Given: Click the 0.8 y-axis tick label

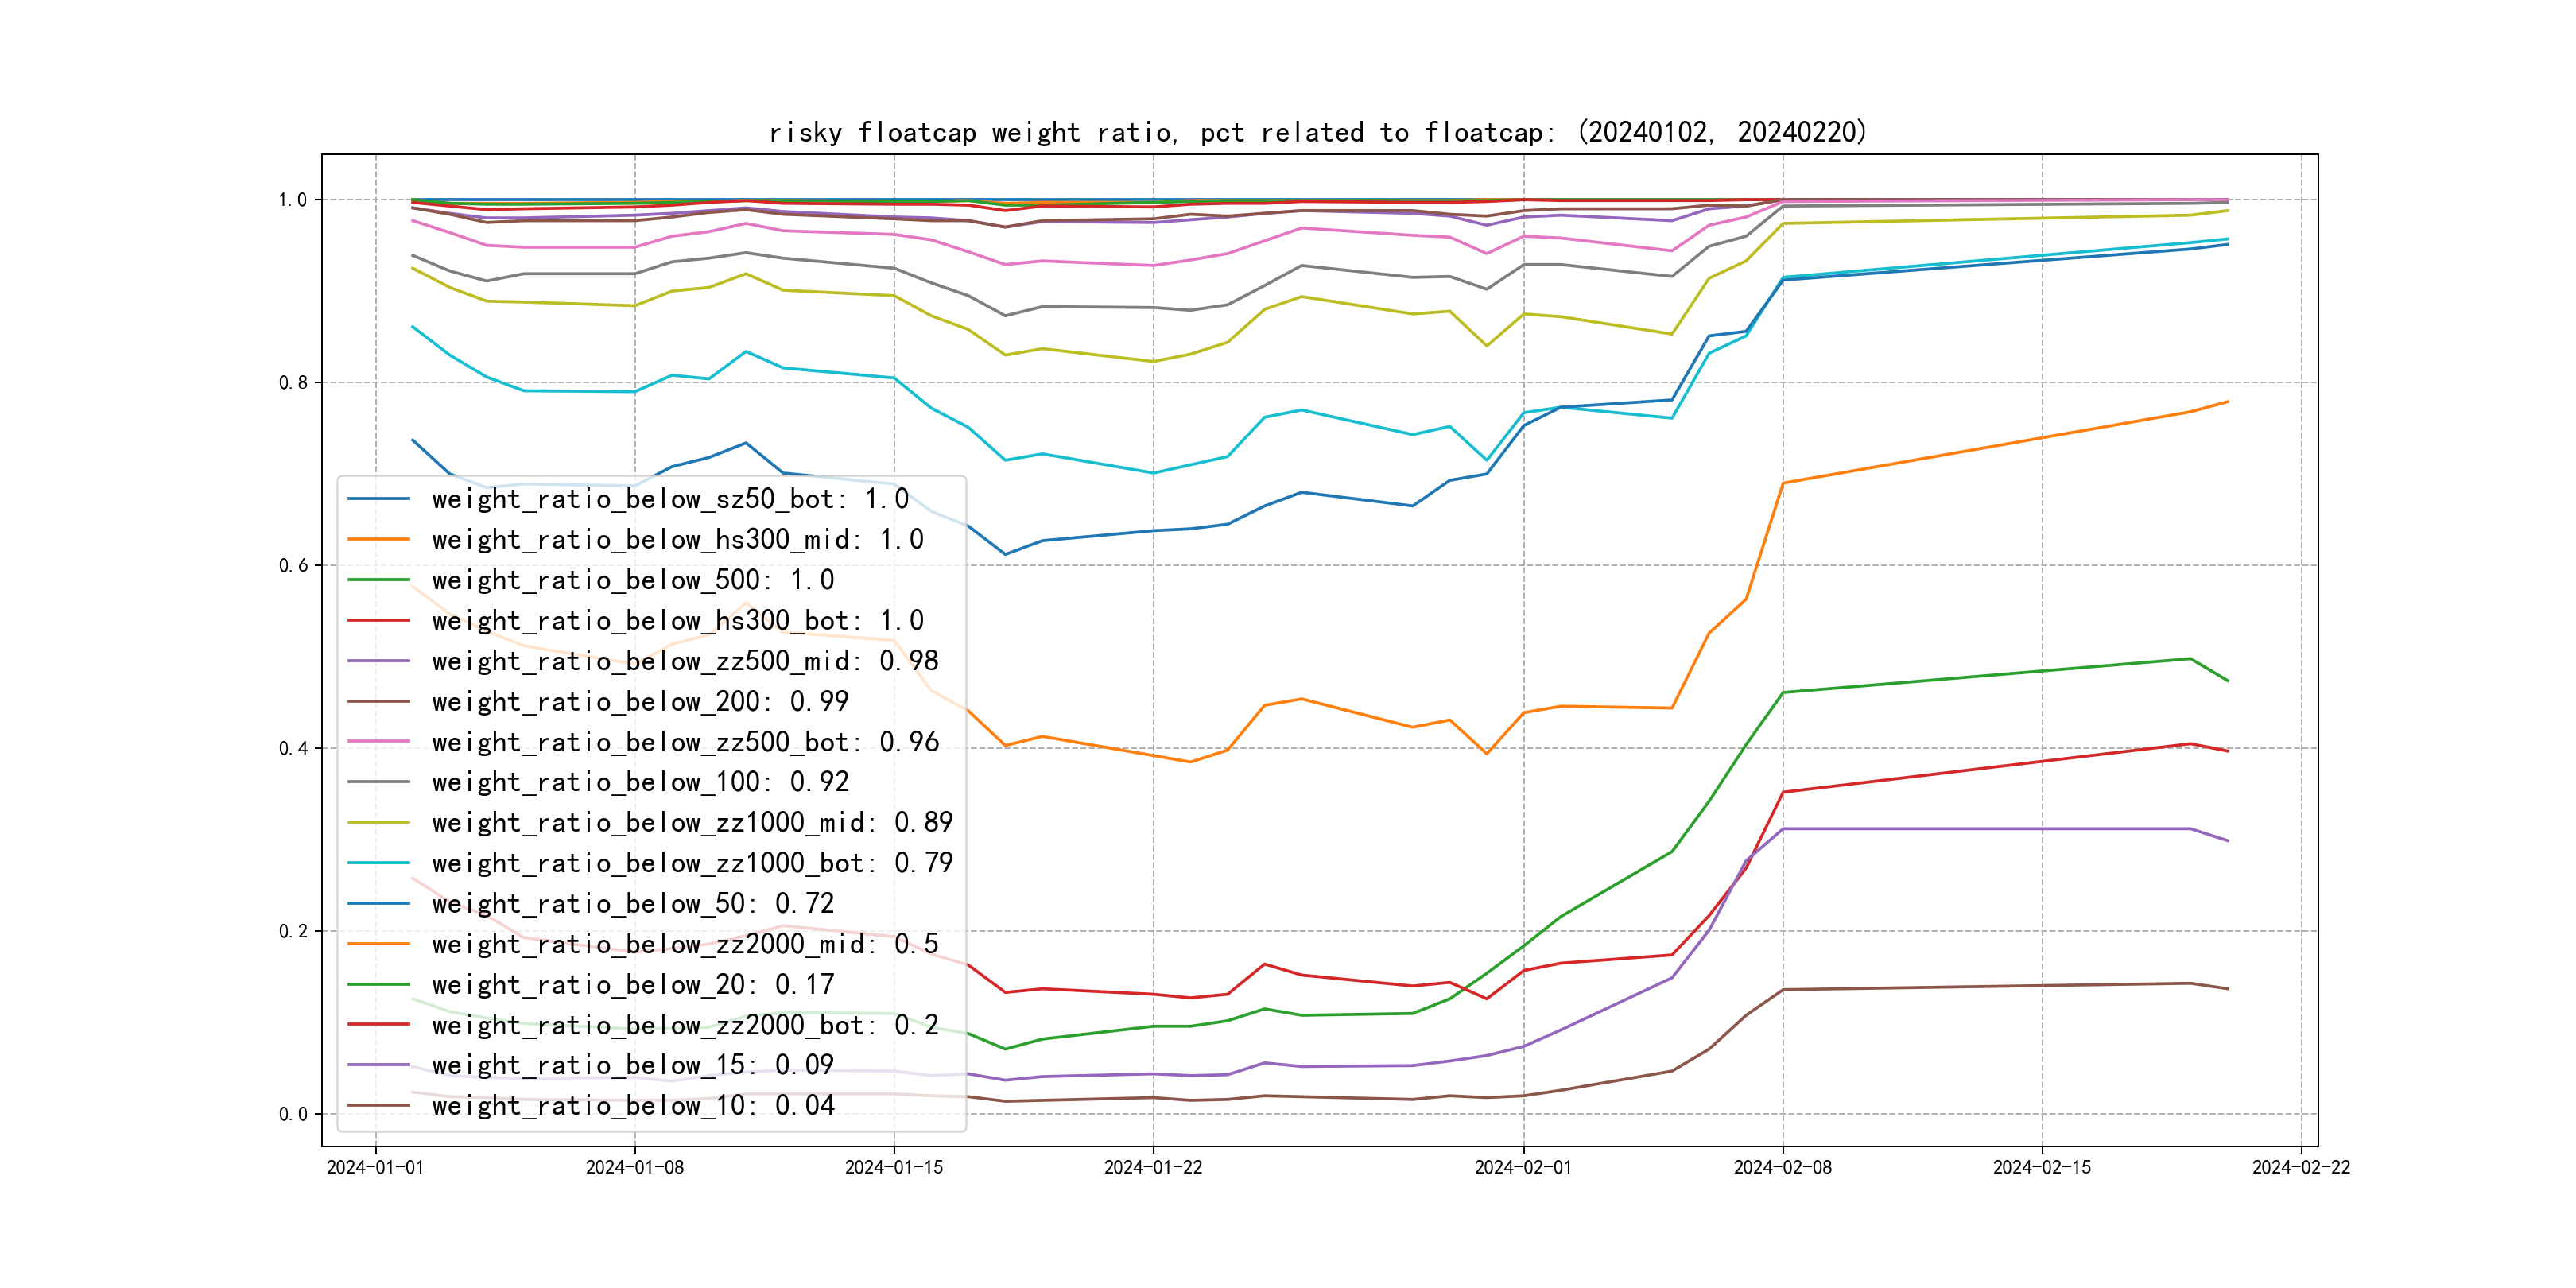Looking at the screenshot, I should point(292,383).
